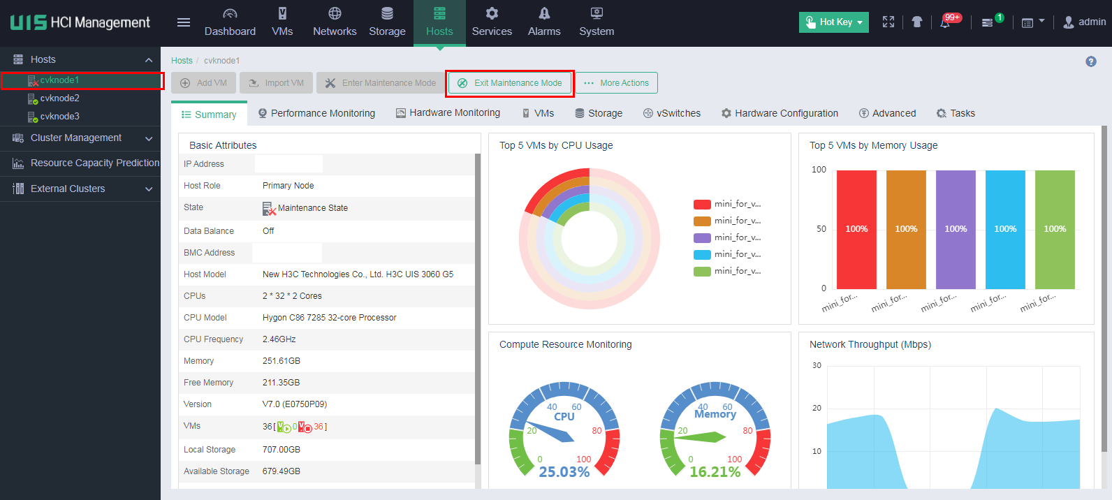
Task: Go to VMs in the top navigation
Action: (282, 23)
